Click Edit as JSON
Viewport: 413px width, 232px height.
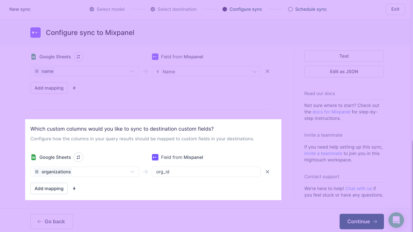344,72
